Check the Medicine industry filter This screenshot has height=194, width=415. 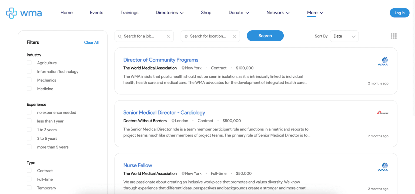coord(29,89)
